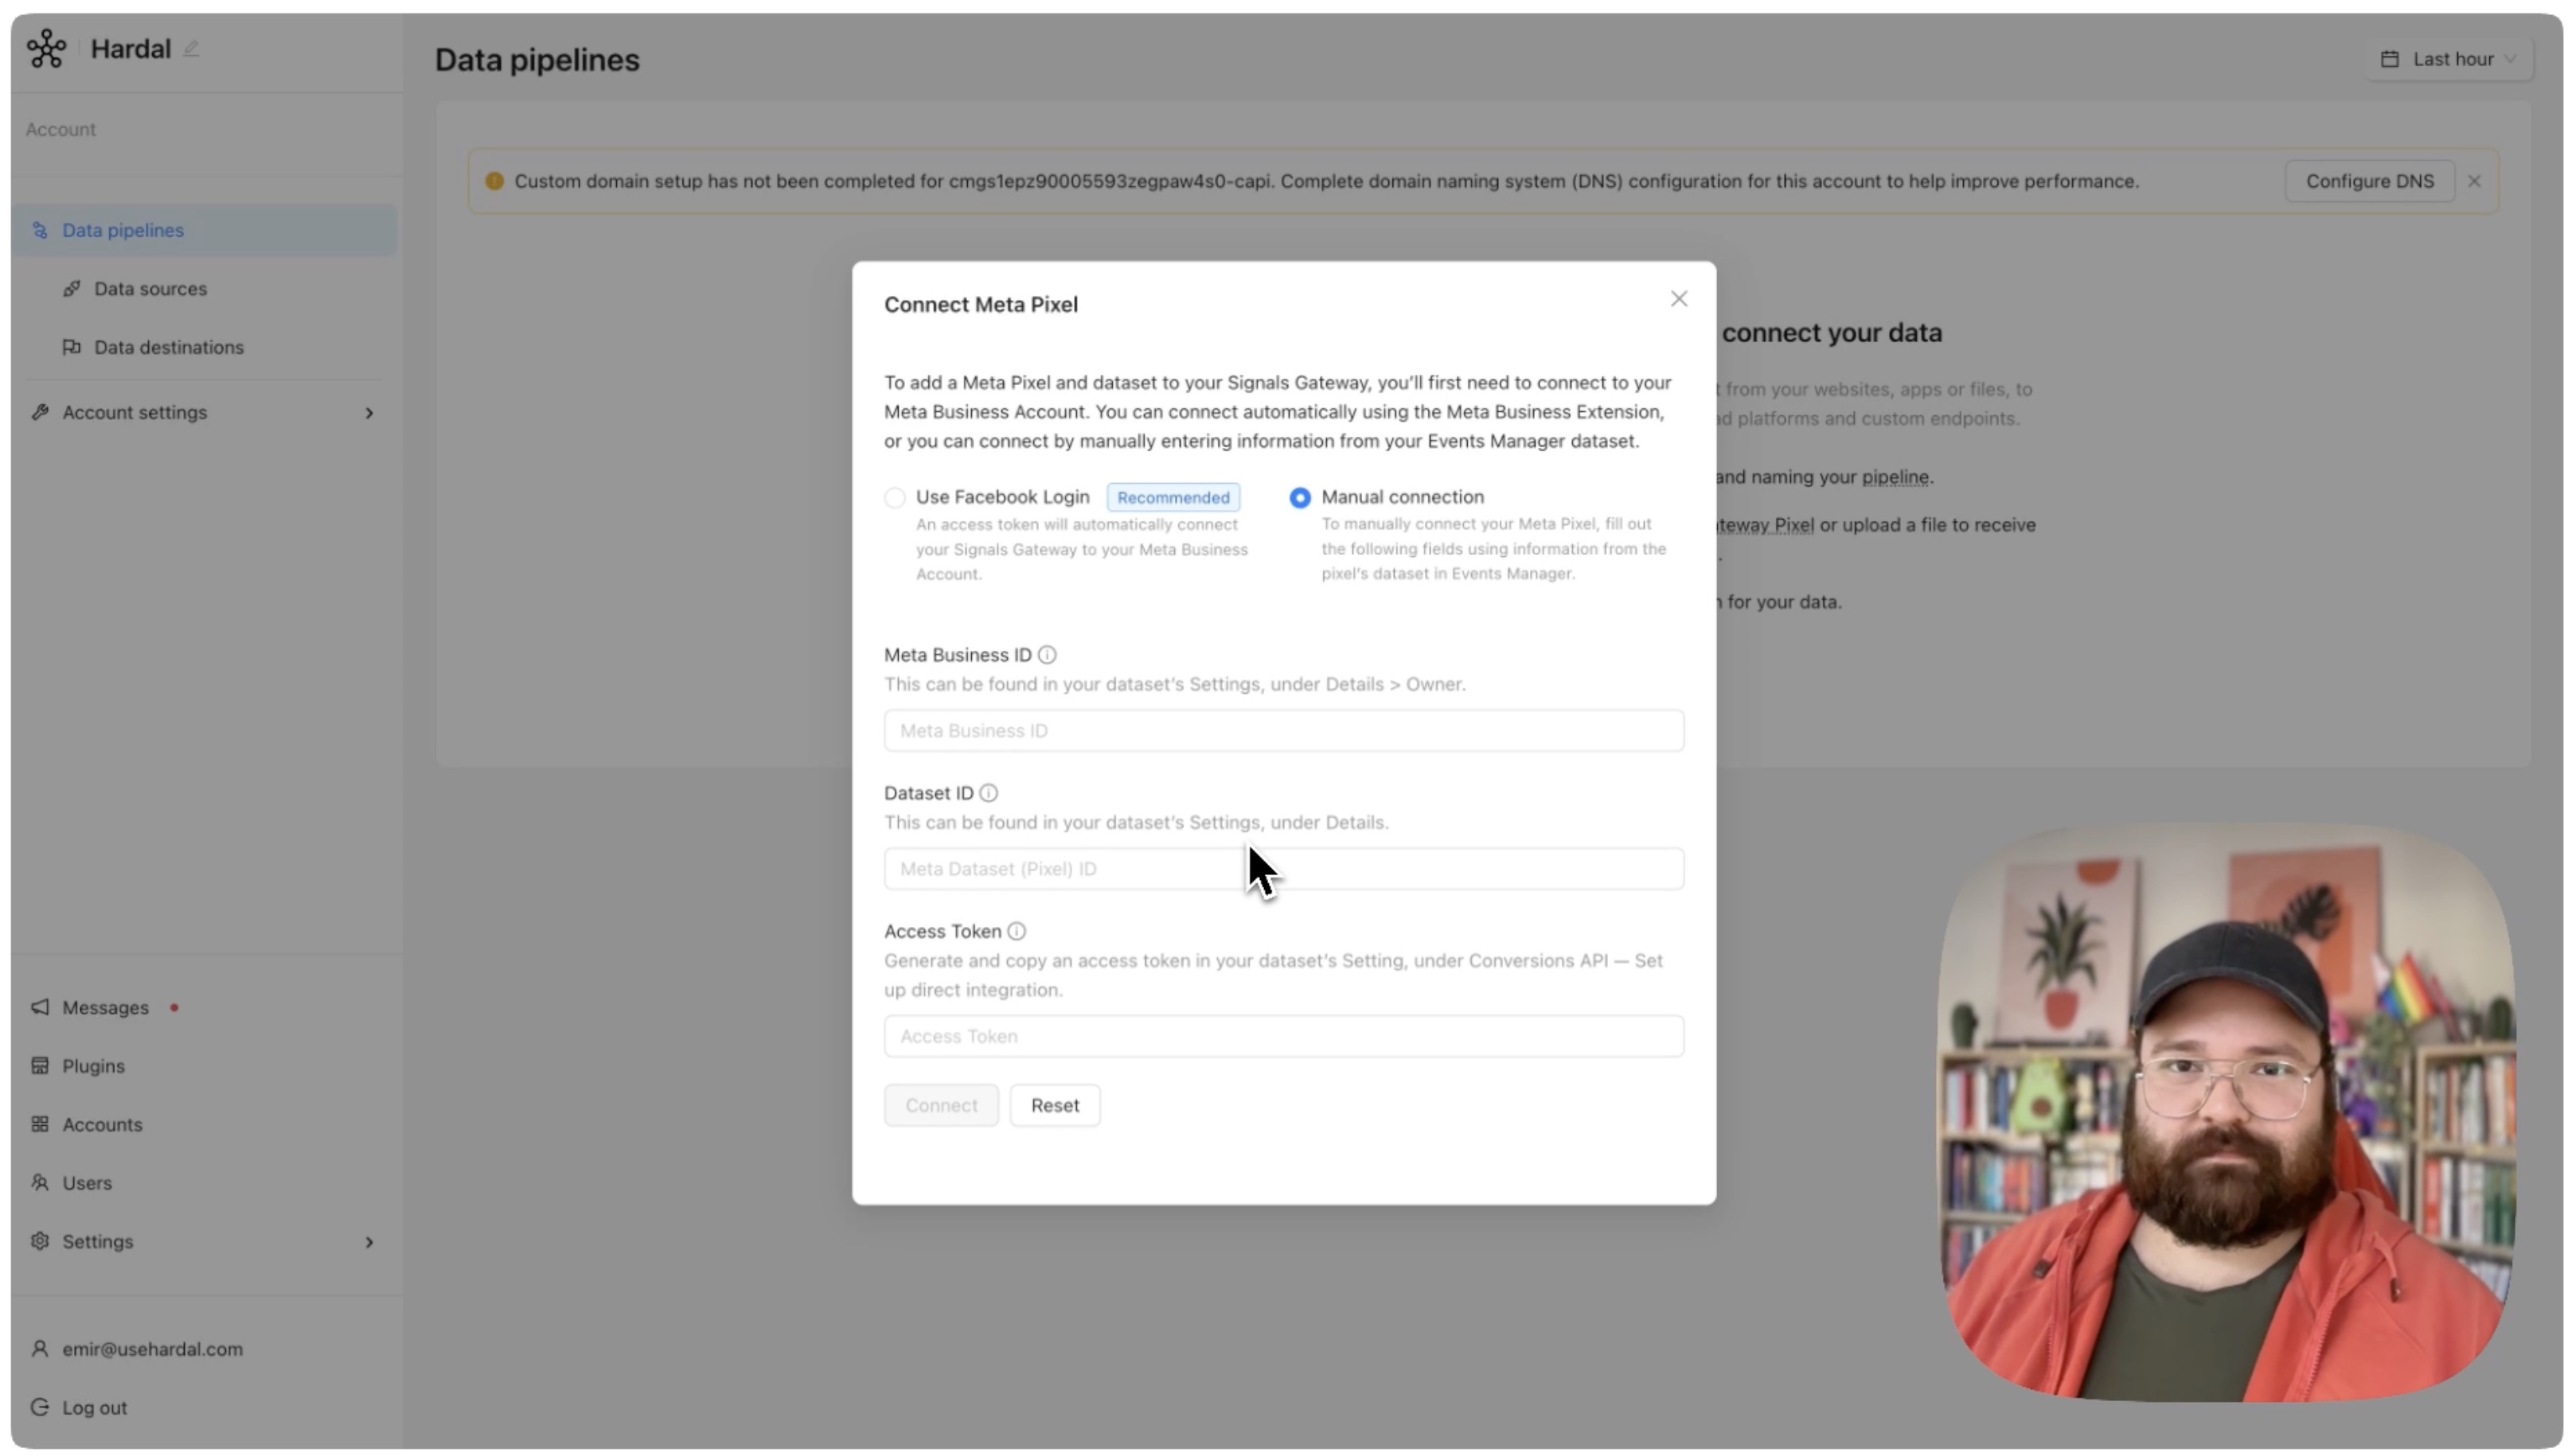Screen dimensions: 2568x1456
Task: Select the Manual connection radio button
Action: click(1299, 497)
